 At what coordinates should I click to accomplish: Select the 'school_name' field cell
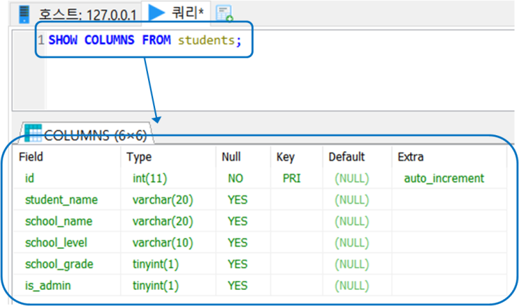coord(68,221)
